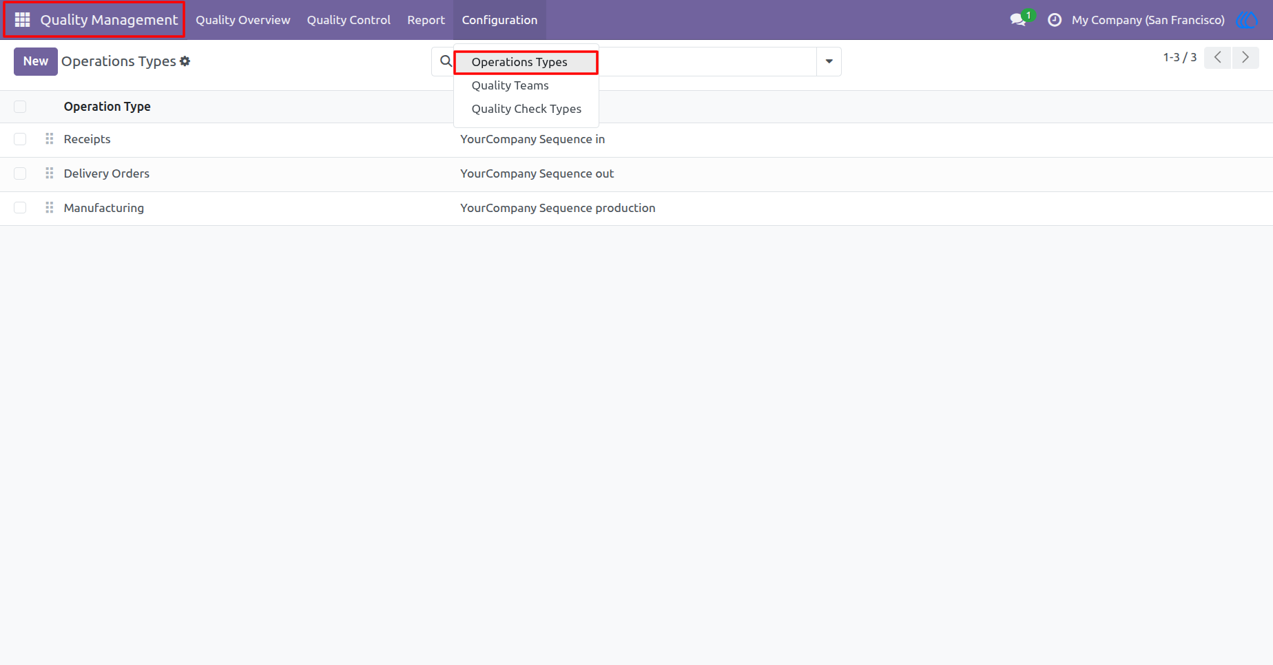The width and height of the screenshot is (1273, 665).
Task: Sort by Operation Type column header
Action: (107, 107)
